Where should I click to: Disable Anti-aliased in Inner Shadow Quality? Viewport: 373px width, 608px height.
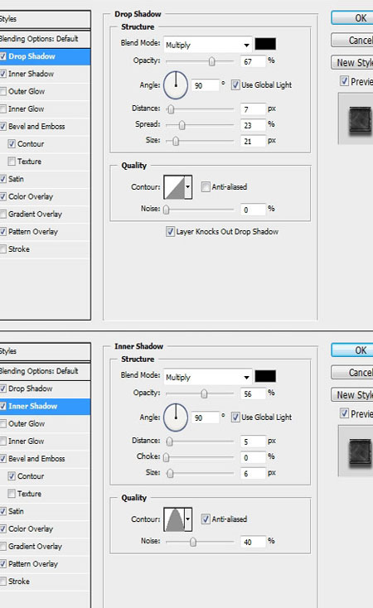(x=206, y=519)
